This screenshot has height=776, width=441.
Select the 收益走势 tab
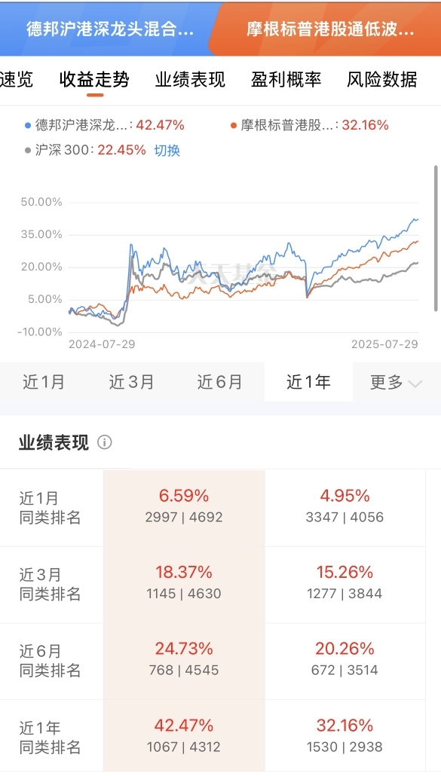pyautogui.click(x=94, y=79)
